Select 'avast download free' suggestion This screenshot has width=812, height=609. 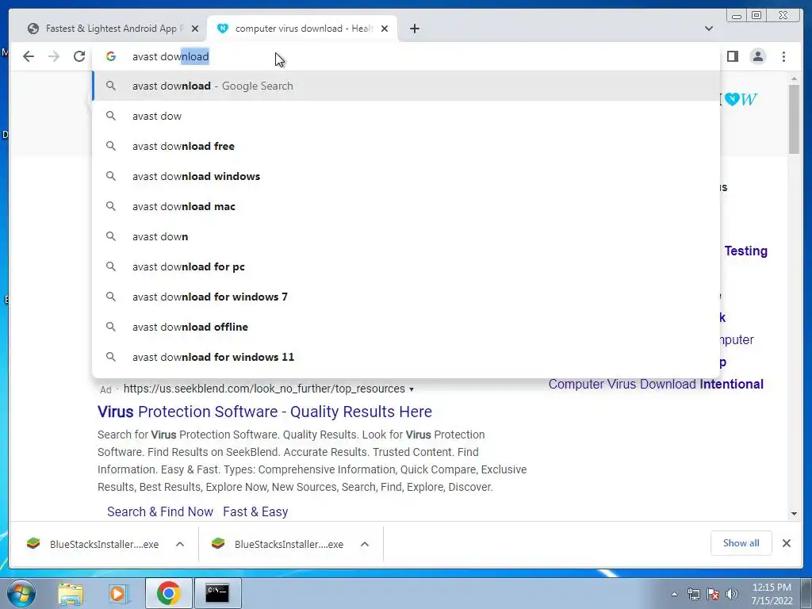tap(406, 146)
